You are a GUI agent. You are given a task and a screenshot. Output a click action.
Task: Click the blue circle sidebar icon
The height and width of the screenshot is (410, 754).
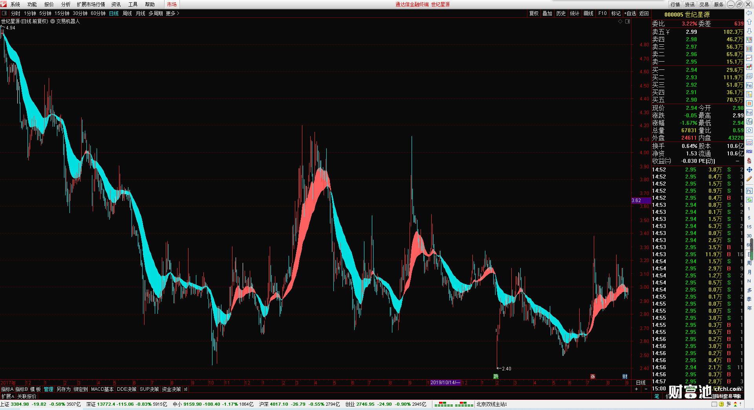749,131
